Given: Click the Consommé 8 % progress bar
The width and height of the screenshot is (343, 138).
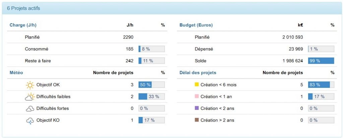Looking at the screenshot, I should (152, 49).
